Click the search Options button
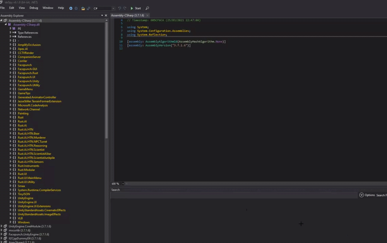387x243 pixels. coord(367,195)
